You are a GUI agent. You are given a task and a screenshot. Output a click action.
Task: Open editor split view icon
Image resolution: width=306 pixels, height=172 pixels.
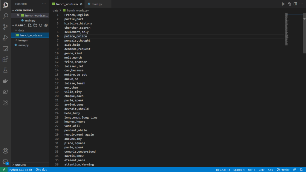coord(295,4)
